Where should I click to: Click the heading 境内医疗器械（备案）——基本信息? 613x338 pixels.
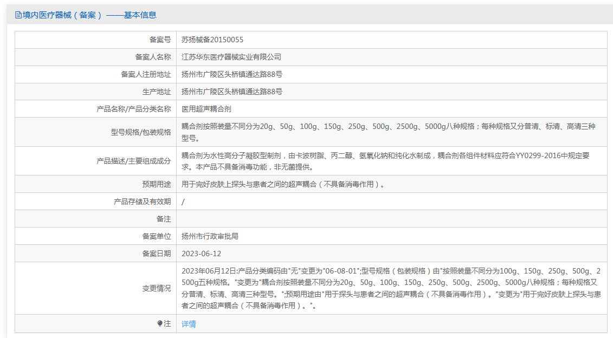coord(89,15)
